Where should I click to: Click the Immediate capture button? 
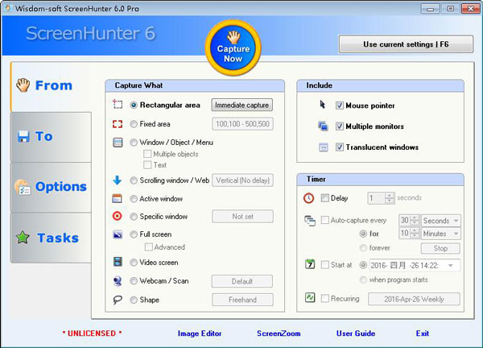[x=242, y=105]
